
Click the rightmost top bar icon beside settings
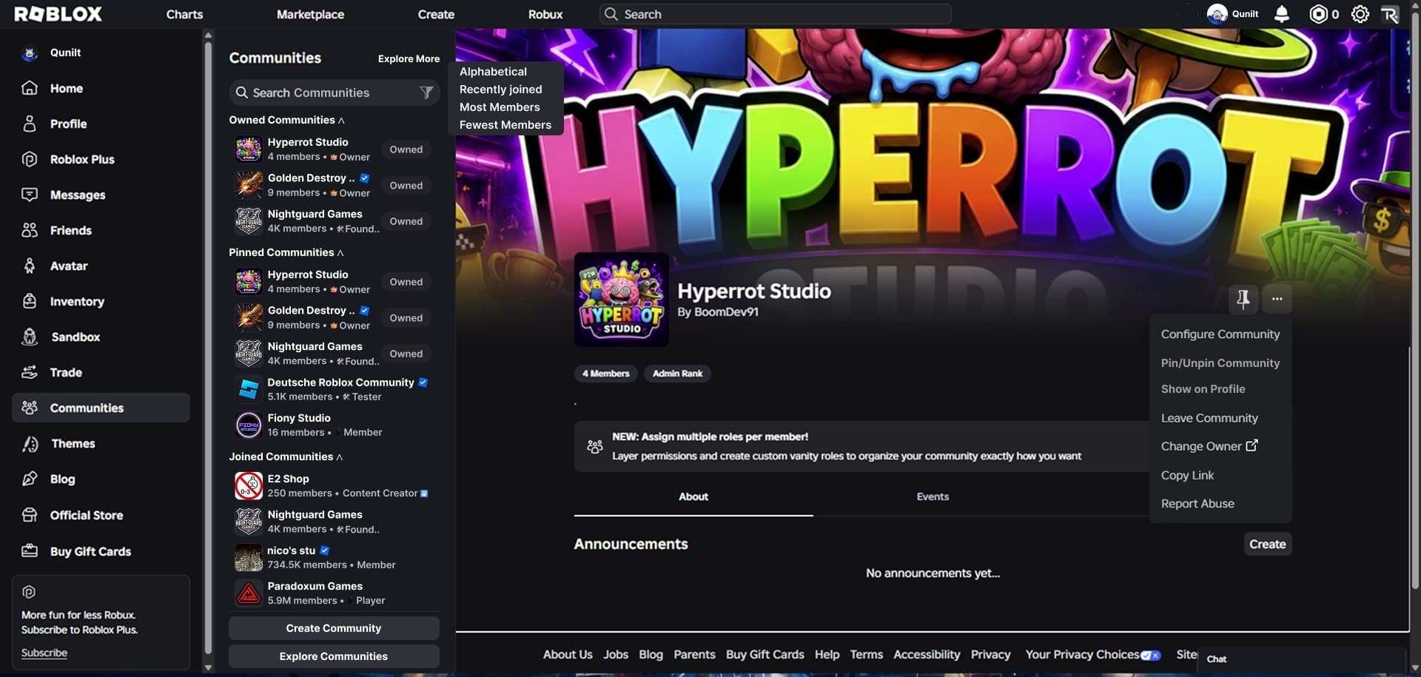tap(1389, 14)
